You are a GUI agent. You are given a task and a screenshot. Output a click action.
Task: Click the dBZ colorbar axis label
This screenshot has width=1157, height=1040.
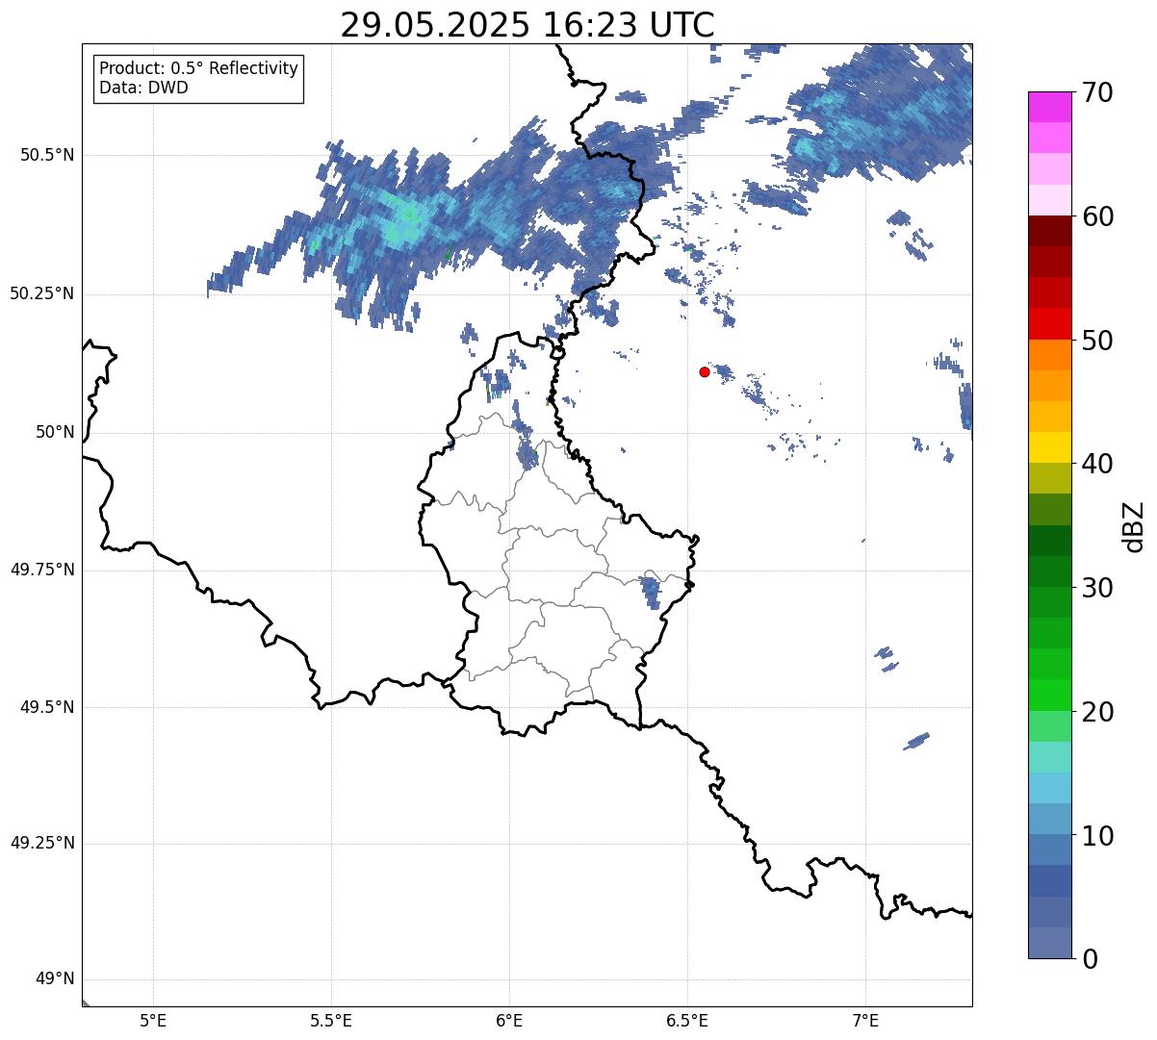(x=1134, y=526)
